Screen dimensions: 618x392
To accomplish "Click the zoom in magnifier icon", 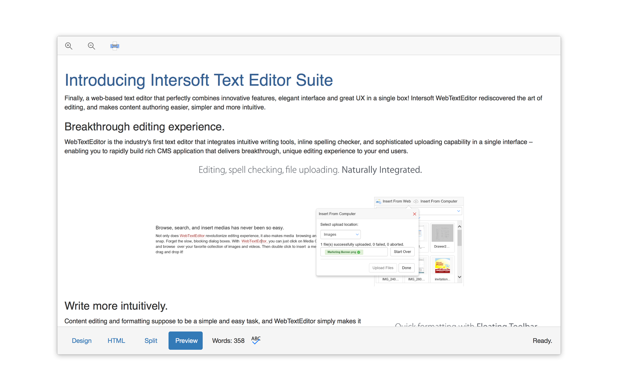I will [69, 46].
